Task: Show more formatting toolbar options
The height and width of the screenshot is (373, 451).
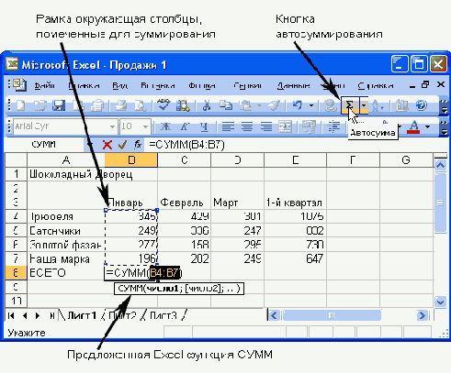Action: [444, 127]
